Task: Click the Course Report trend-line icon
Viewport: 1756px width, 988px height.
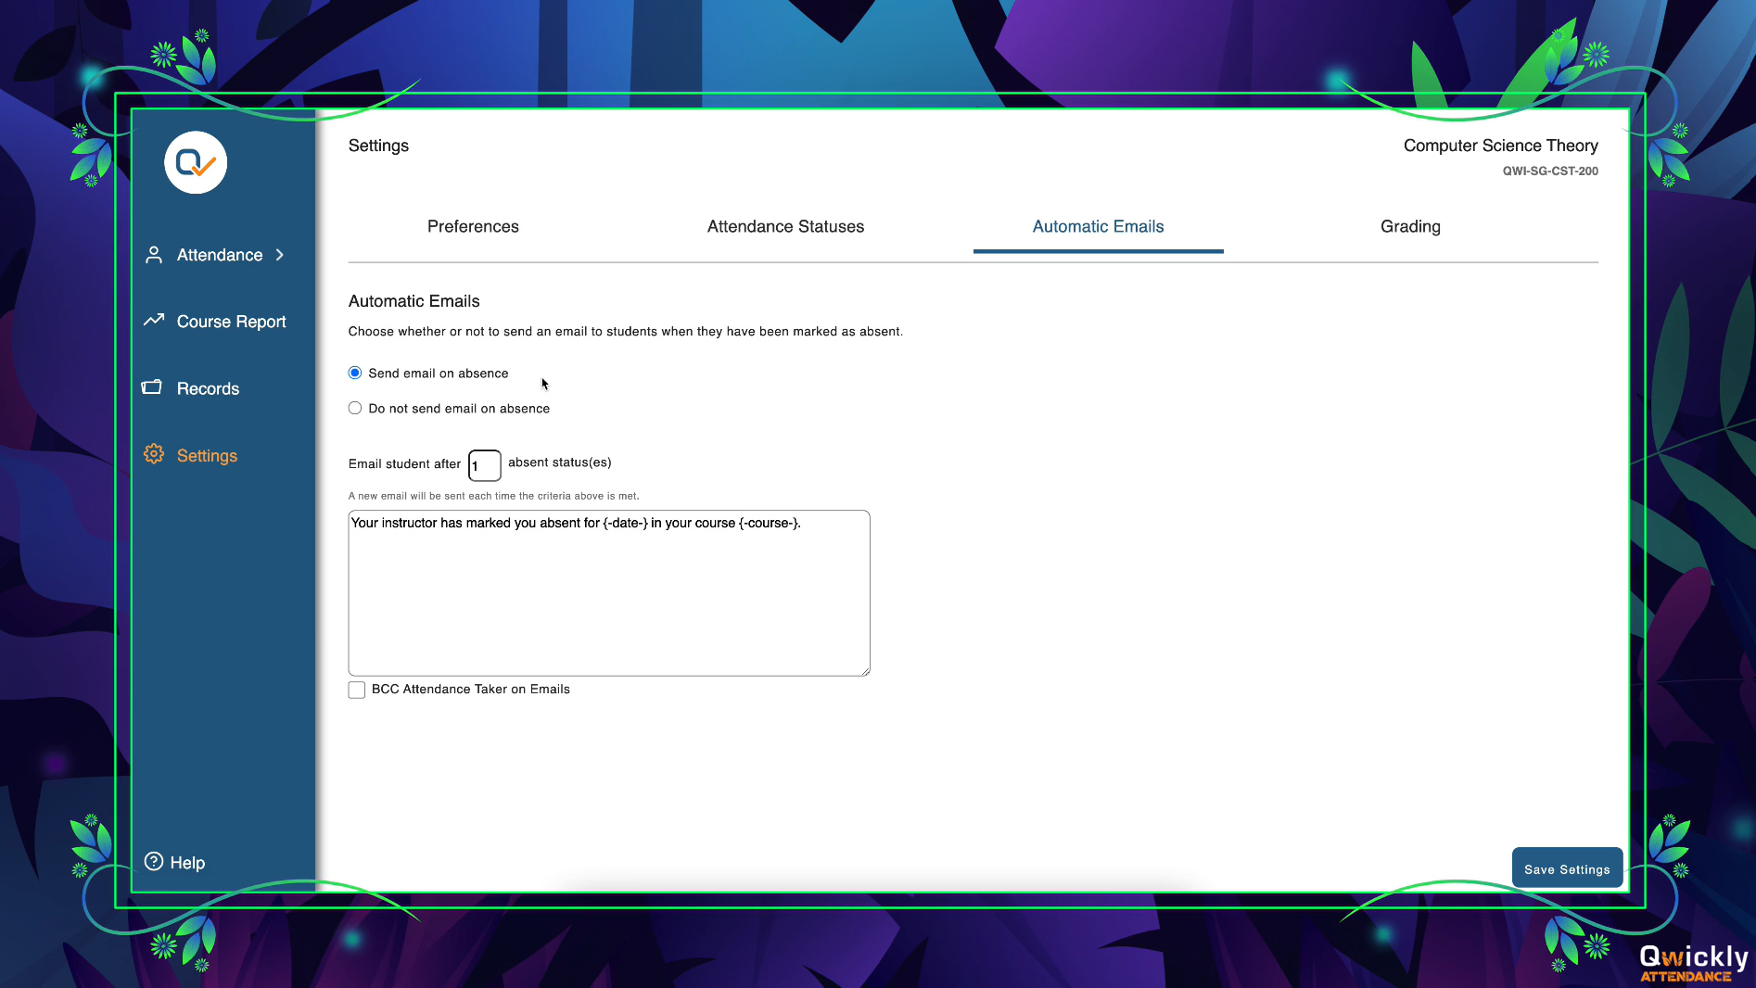Action: point(154,321)
